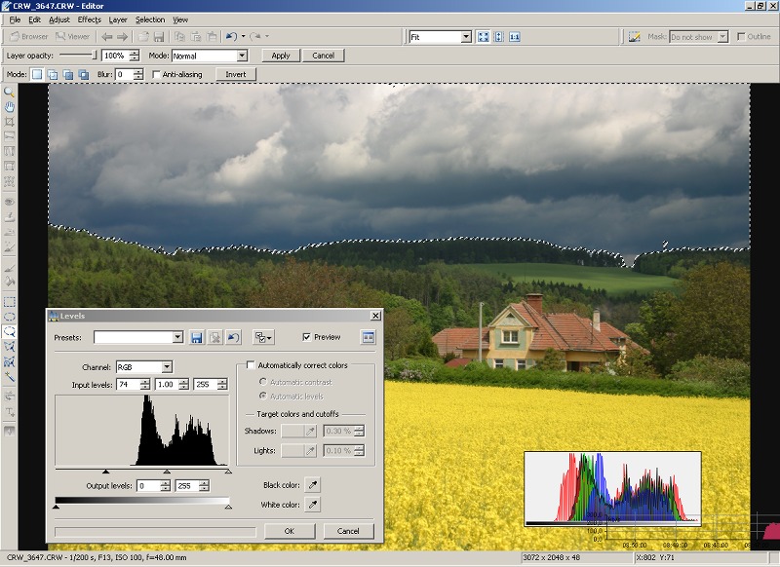
Task: Click the Layer opacity slider
Action: [x=78, y=56]
